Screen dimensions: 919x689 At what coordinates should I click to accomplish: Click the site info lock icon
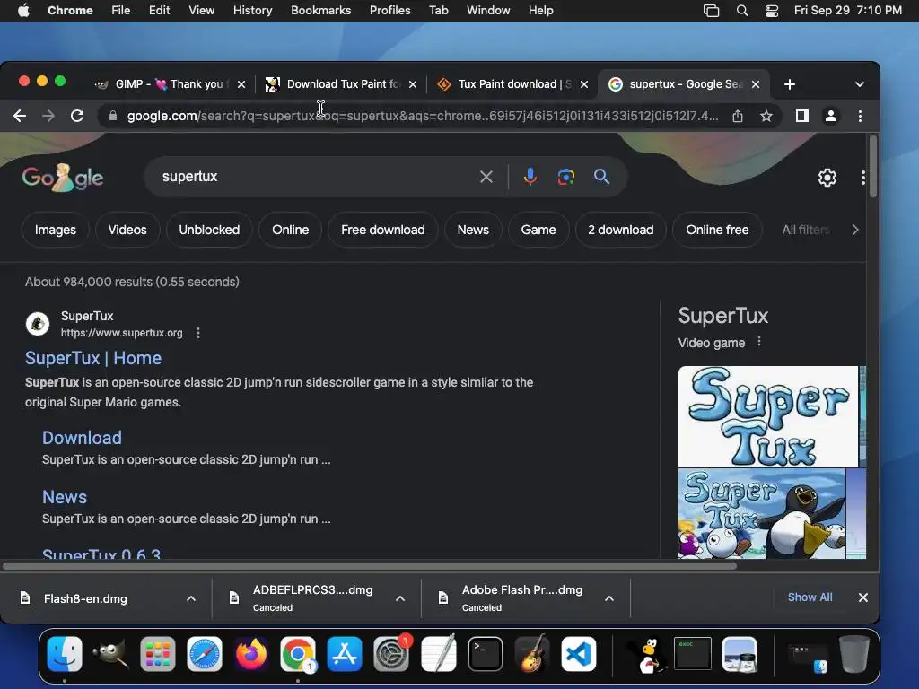point(112,116)
